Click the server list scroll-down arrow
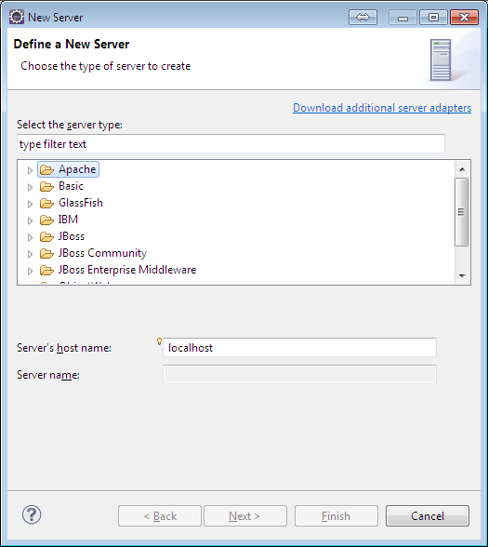This screenshot has height=547, width=488. click(x=462, y=276)
